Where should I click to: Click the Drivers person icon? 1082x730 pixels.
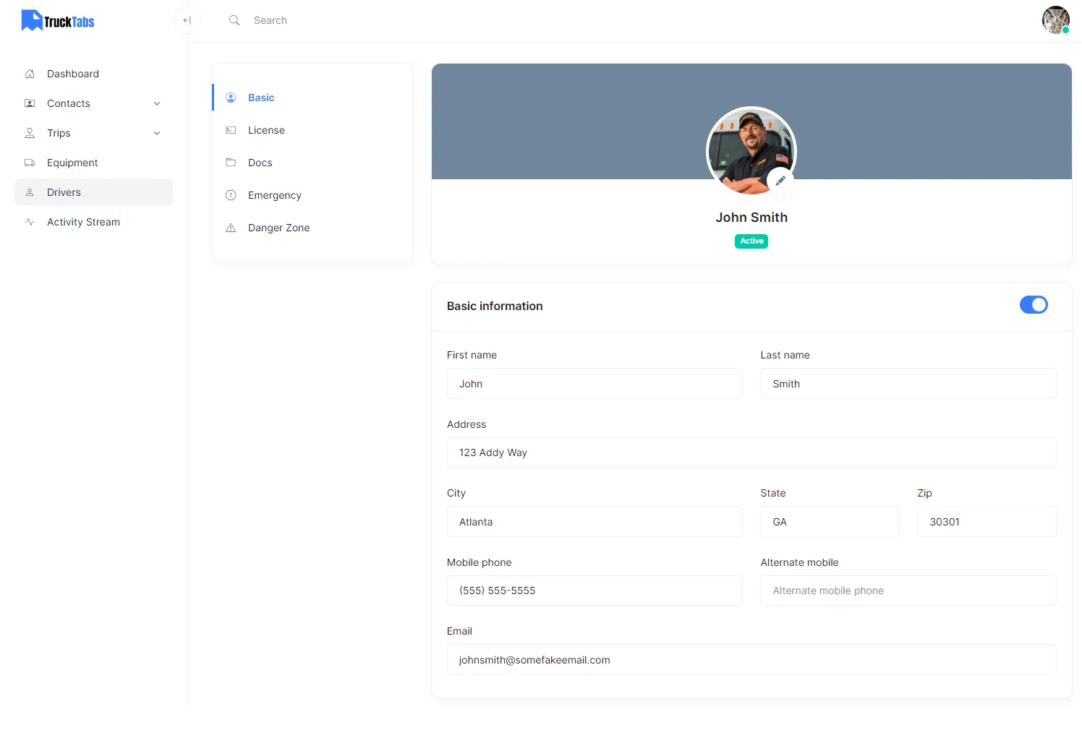[x=30, y=192]
